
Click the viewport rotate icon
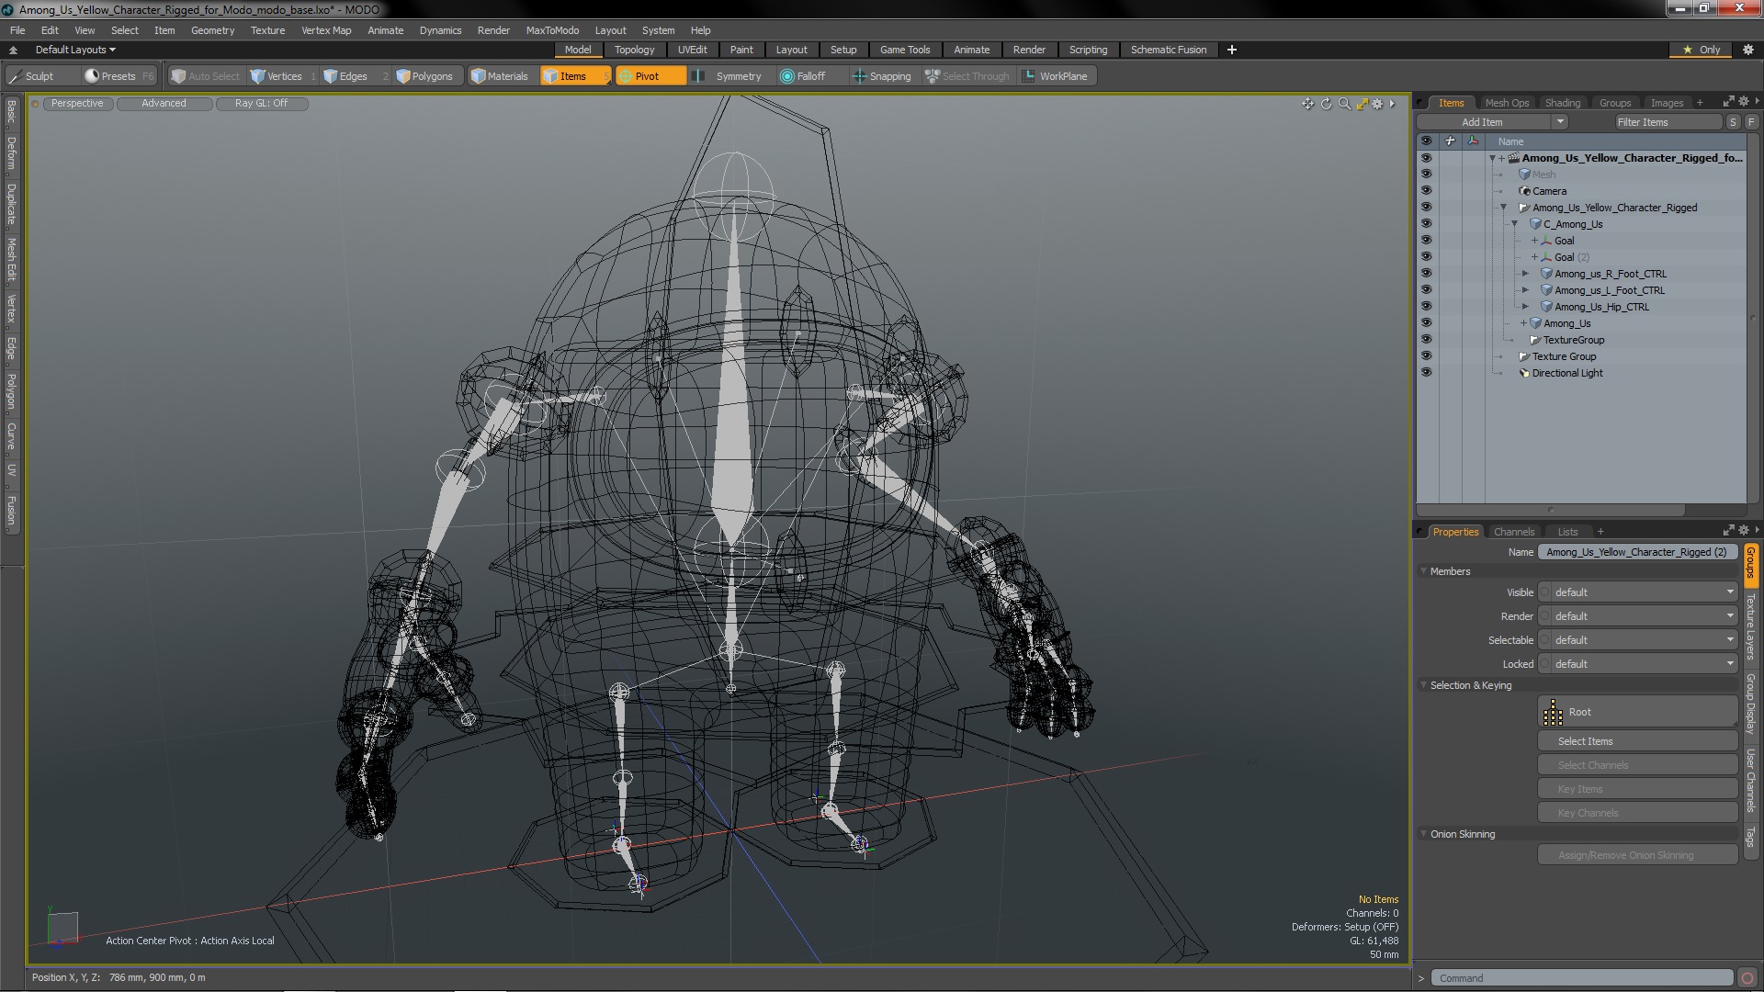[x=1326, y=104]
